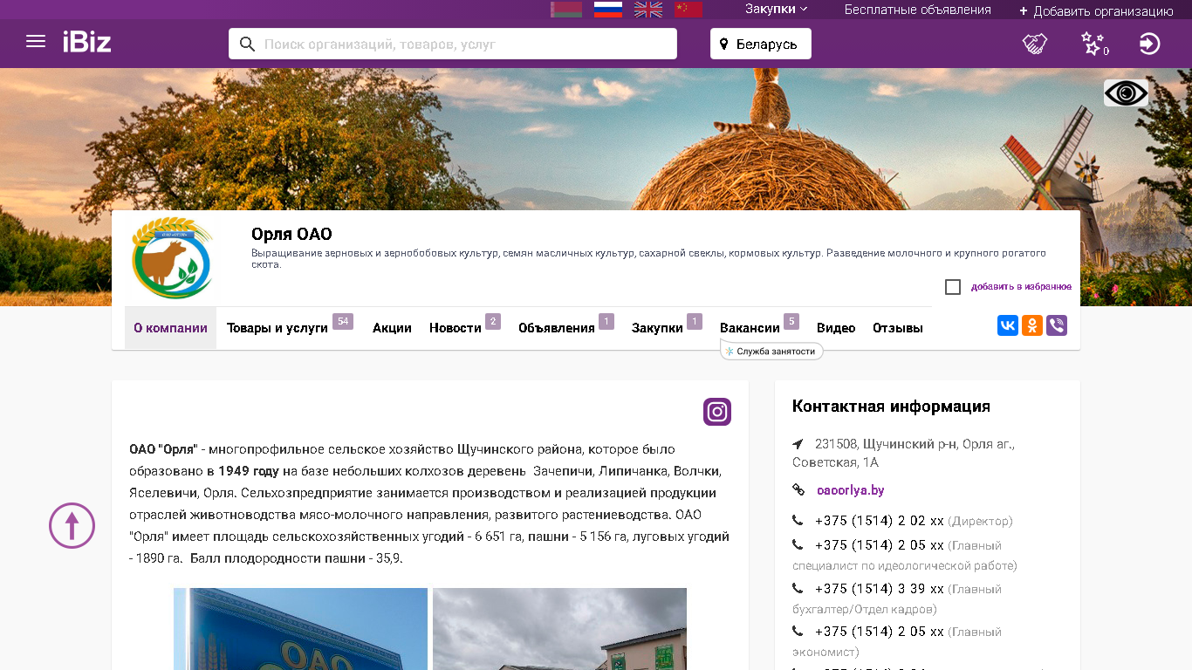Open the Видео tab

(836, 328)
